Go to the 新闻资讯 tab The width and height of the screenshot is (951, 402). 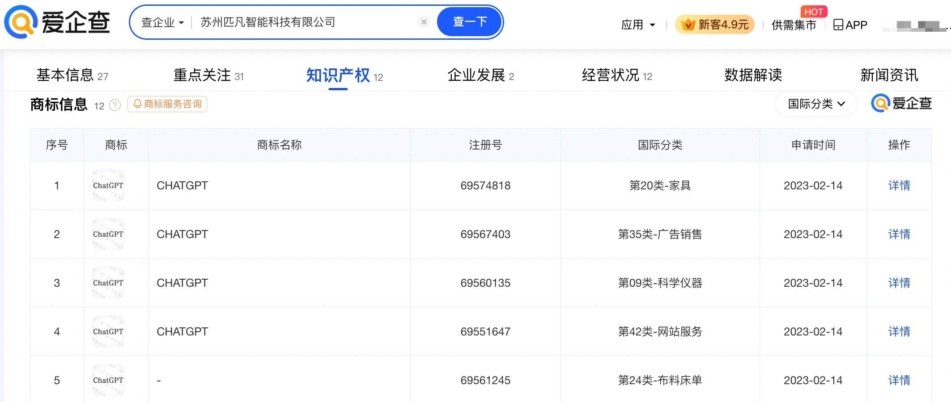tap(889, 75)
